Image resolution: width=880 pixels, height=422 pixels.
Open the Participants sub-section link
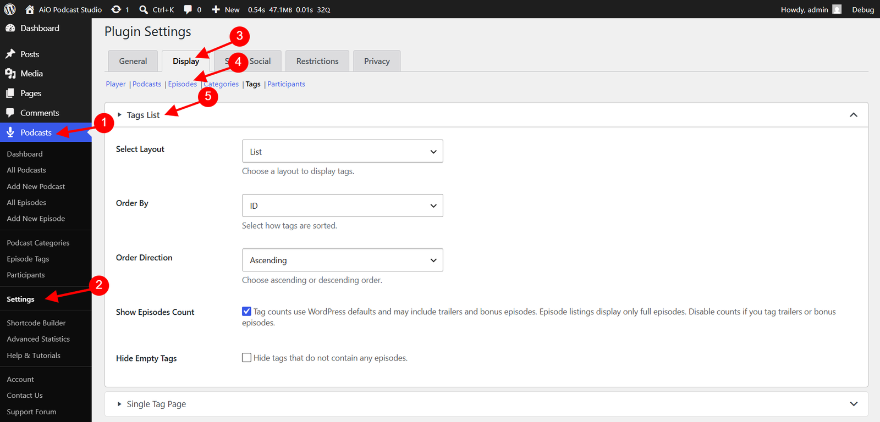(286, 84)
